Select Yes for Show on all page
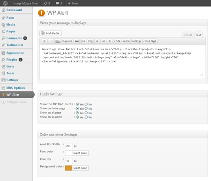 77,113
